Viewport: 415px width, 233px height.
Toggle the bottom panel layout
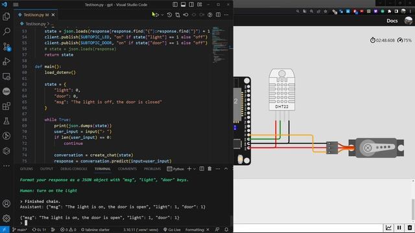(183, 5)
